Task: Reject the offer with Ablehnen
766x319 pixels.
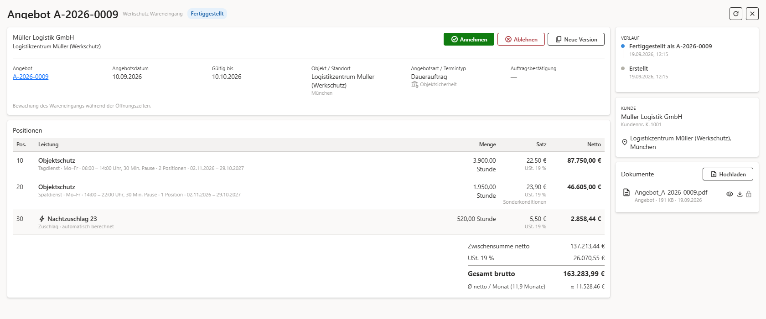Action: click(x=521, y=39)
